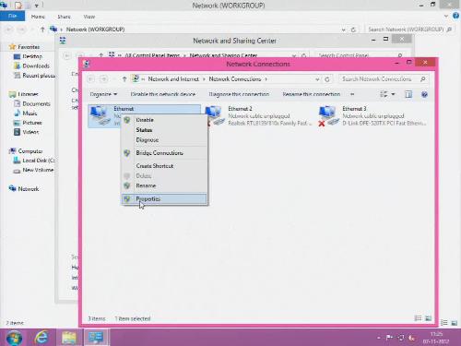461x346 pixels.
Task: Select Create Shortcut menu entry
Action: (164, 166)
